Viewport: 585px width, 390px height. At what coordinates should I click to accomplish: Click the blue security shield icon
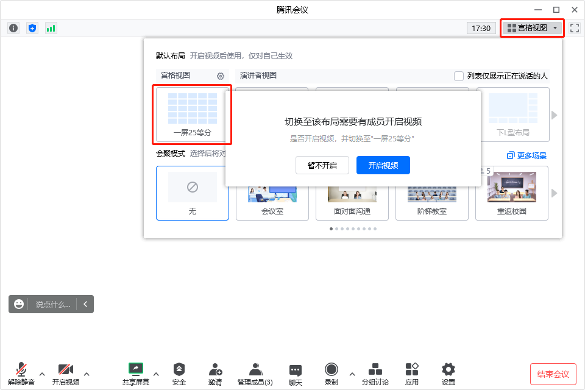[x=32, y=28]
